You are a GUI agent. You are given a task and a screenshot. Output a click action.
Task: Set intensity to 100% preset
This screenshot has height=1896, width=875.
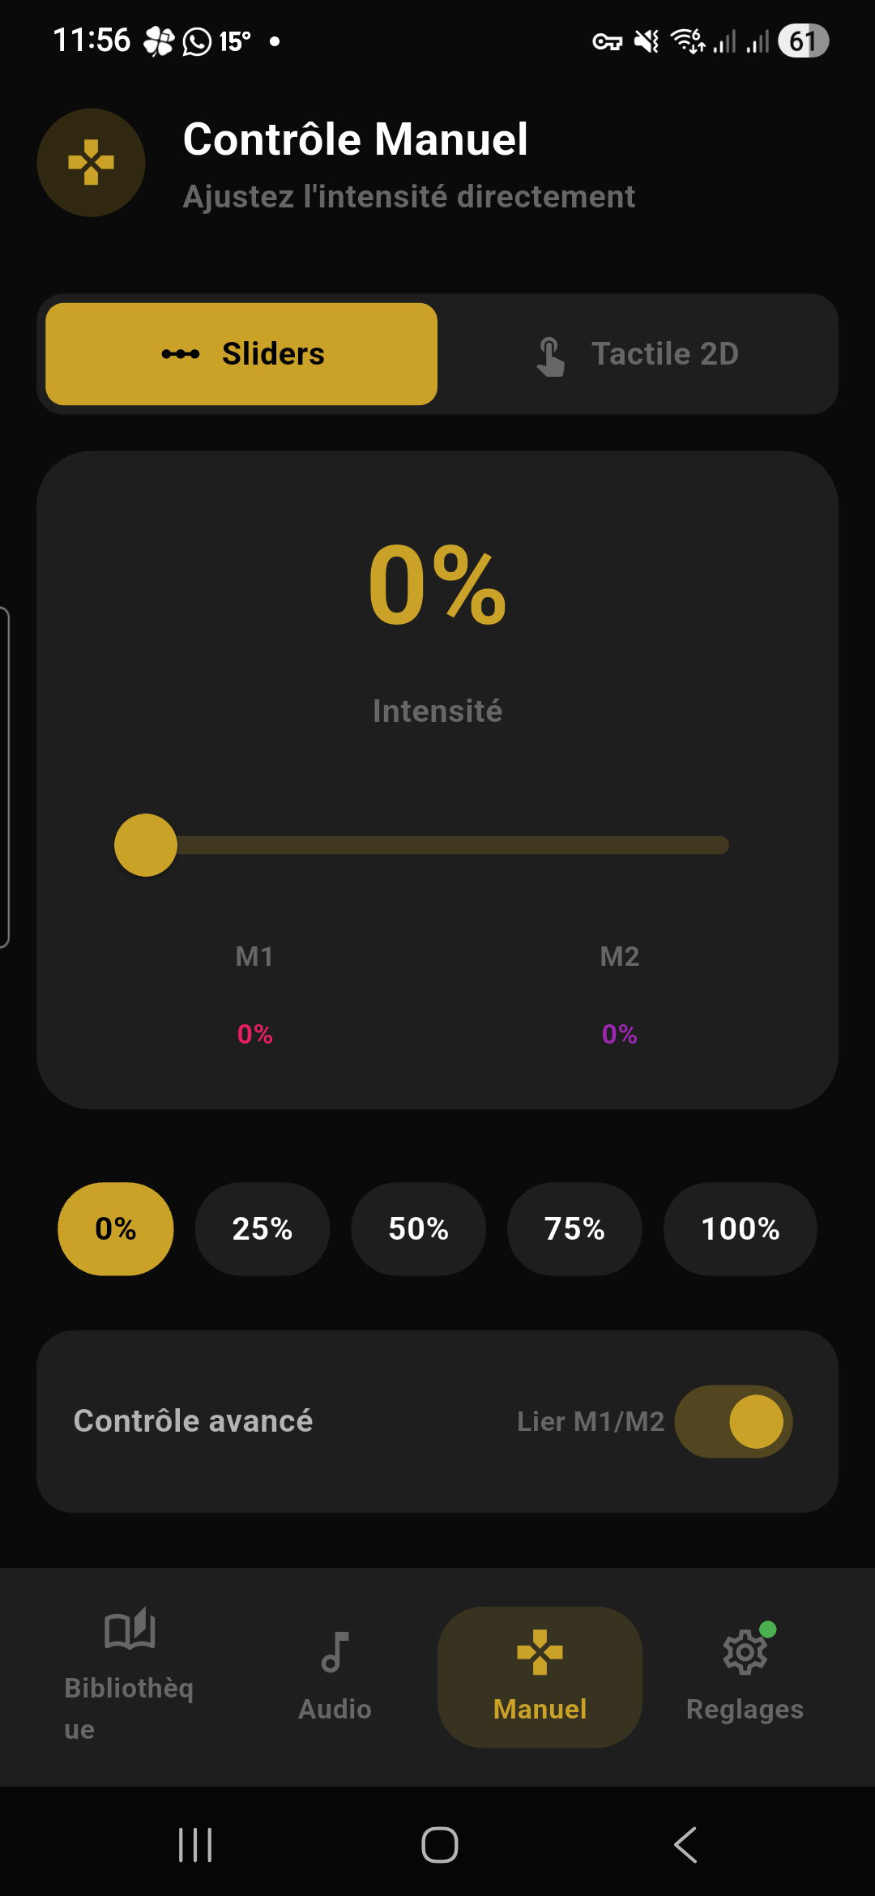[740, 1229]
